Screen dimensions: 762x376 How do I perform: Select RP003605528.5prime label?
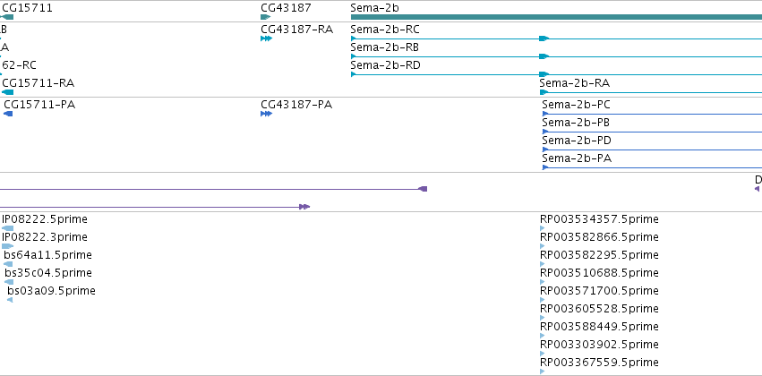coord(599,309)
